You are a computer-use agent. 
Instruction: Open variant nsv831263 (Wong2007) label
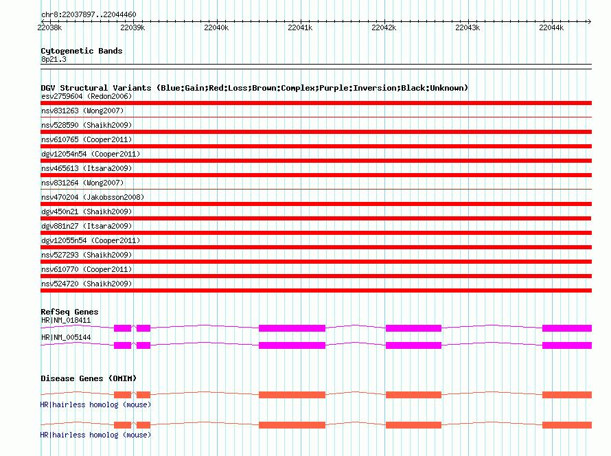82,111
